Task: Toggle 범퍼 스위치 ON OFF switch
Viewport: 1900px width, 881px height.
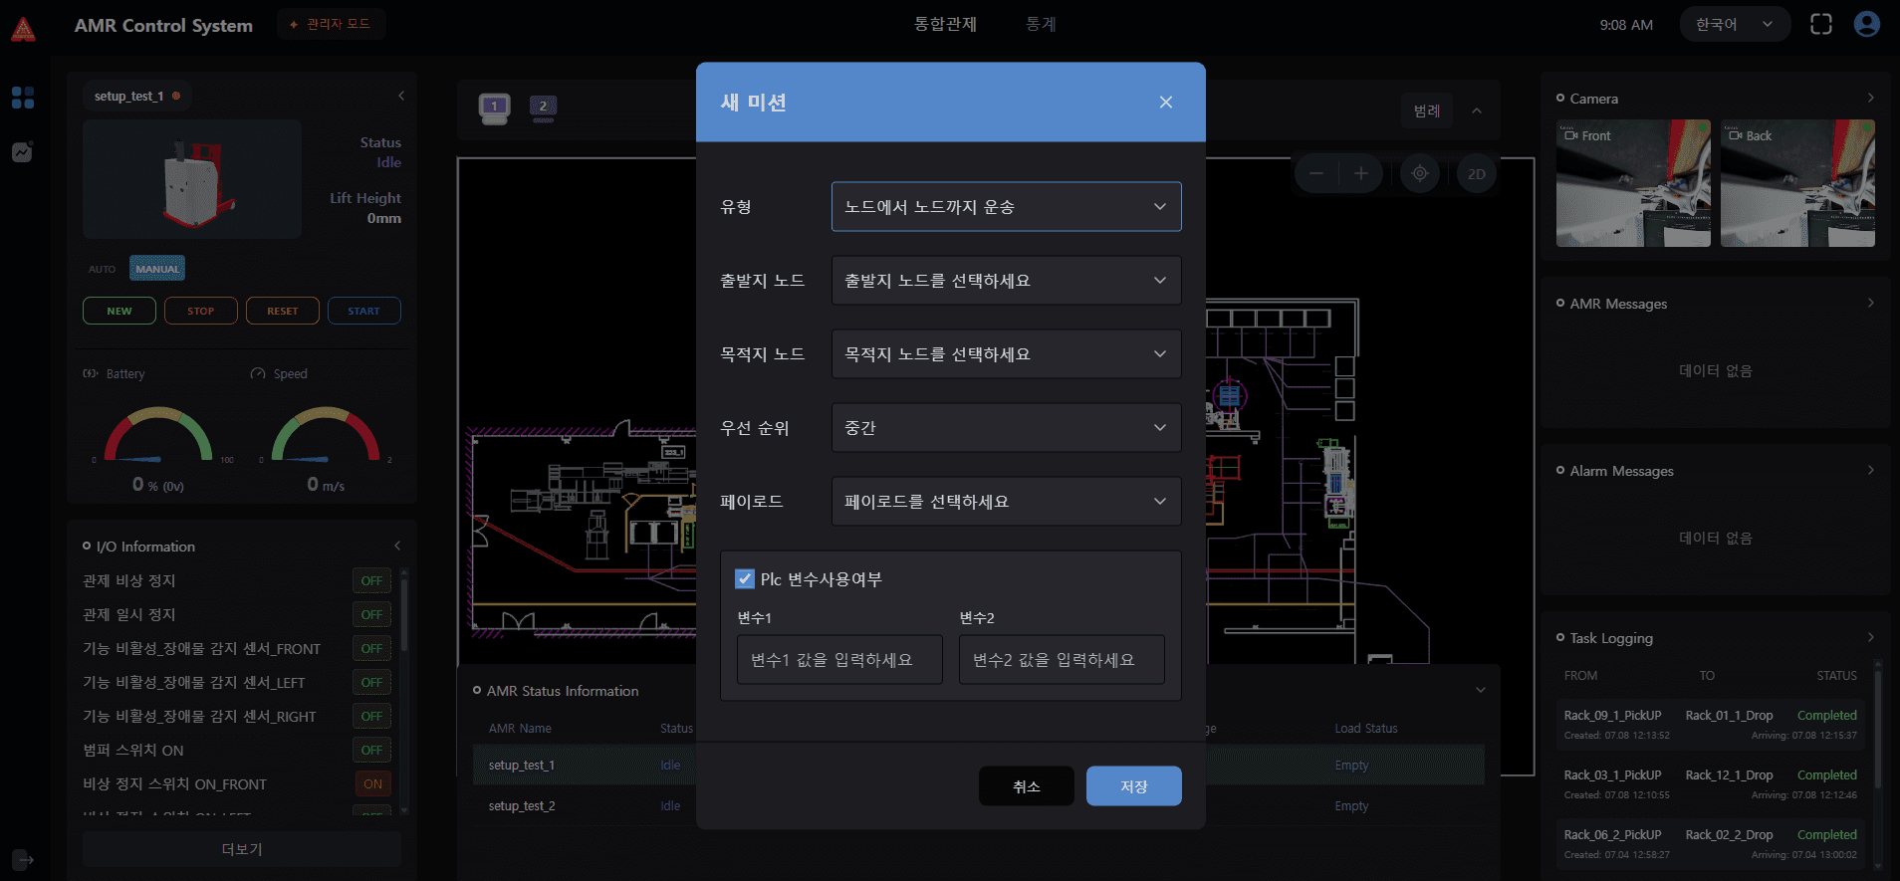Action: [371, 750]
